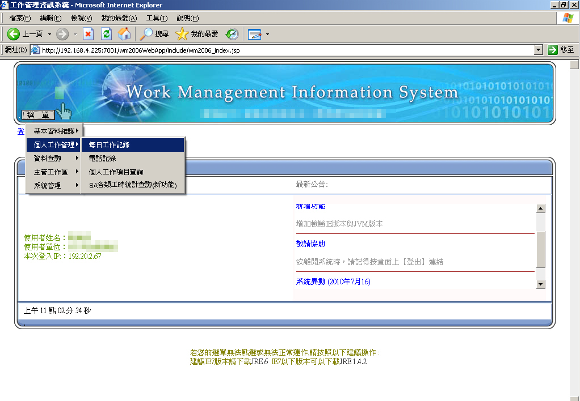
Task: Click the Refresh page icon
Action: (x=106, y=34)
